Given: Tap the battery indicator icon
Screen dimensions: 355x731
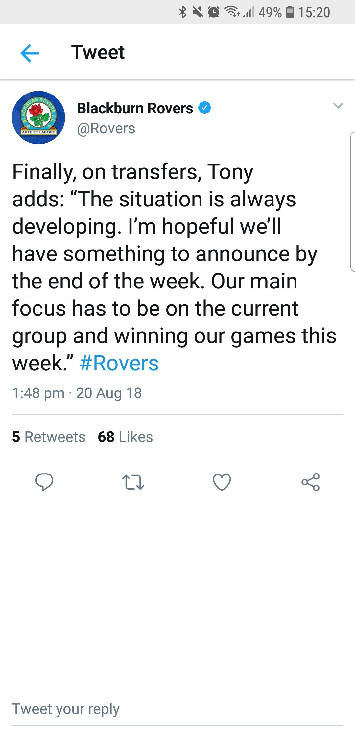Looking at the screenshot, I should coord(290,12).
